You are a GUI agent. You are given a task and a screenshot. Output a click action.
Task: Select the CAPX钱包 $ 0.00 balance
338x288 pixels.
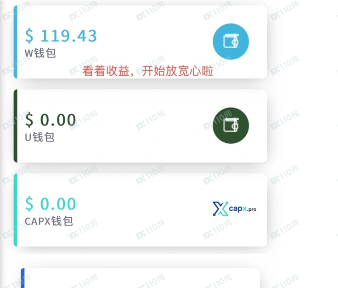click(x=51, y=203)
